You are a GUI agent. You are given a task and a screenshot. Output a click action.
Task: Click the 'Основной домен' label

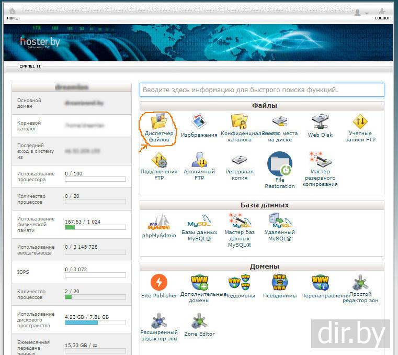pos(29,103)
